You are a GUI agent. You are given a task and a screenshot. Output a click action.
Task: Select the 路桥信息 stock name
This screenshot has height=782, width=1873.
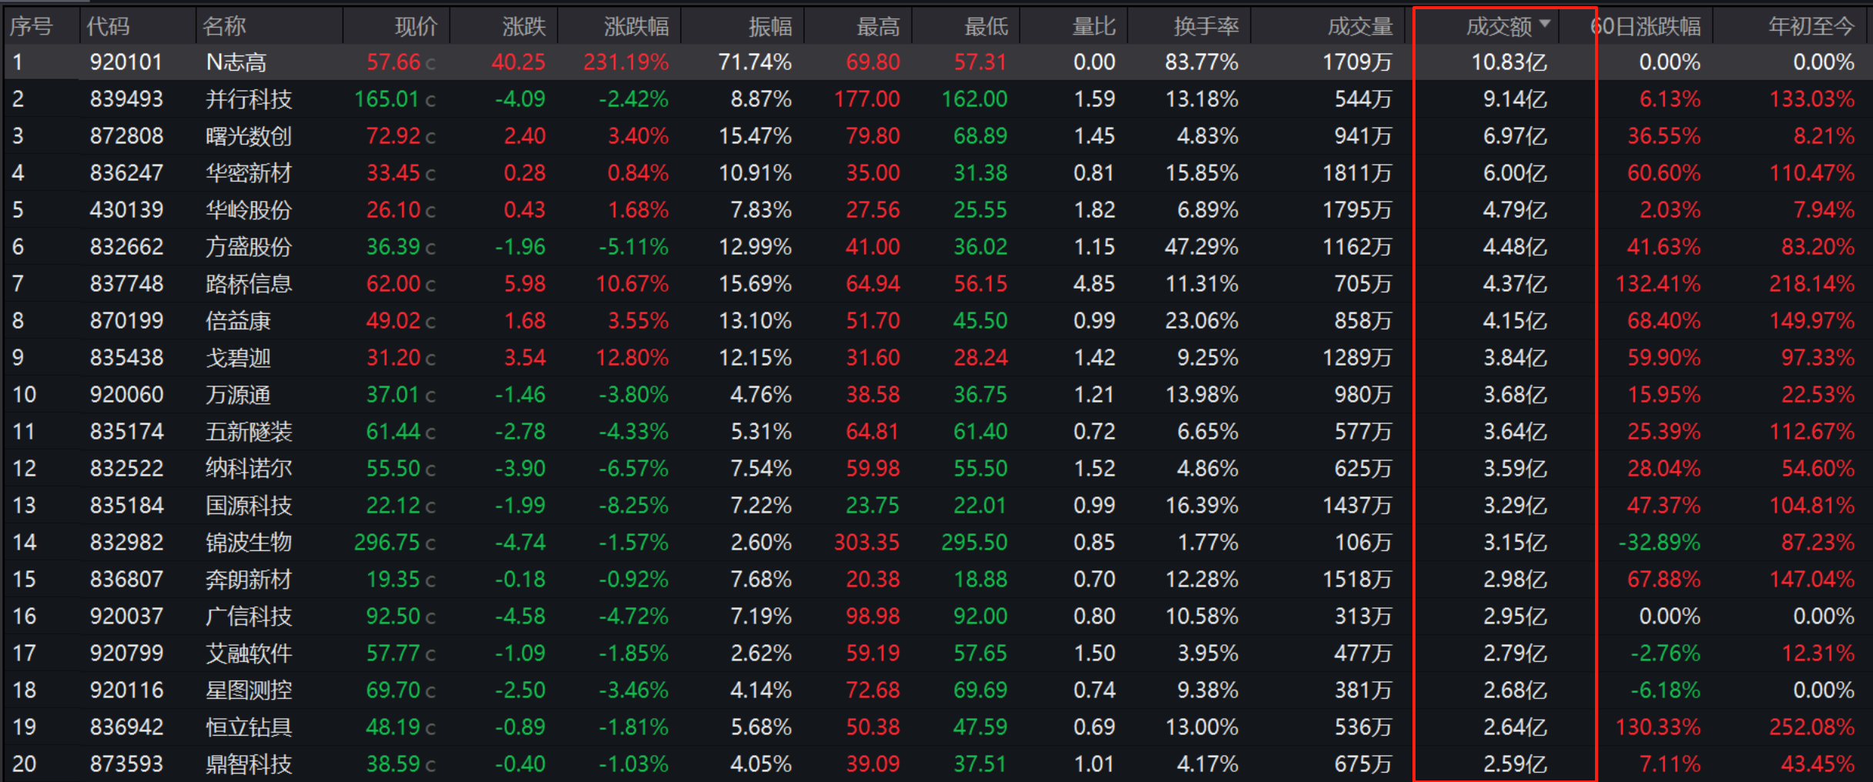coord(249,284)
